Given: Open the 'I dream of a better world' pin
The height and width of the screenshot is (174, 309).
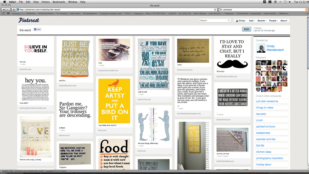Looking at the screenshot, I should 233,97.
